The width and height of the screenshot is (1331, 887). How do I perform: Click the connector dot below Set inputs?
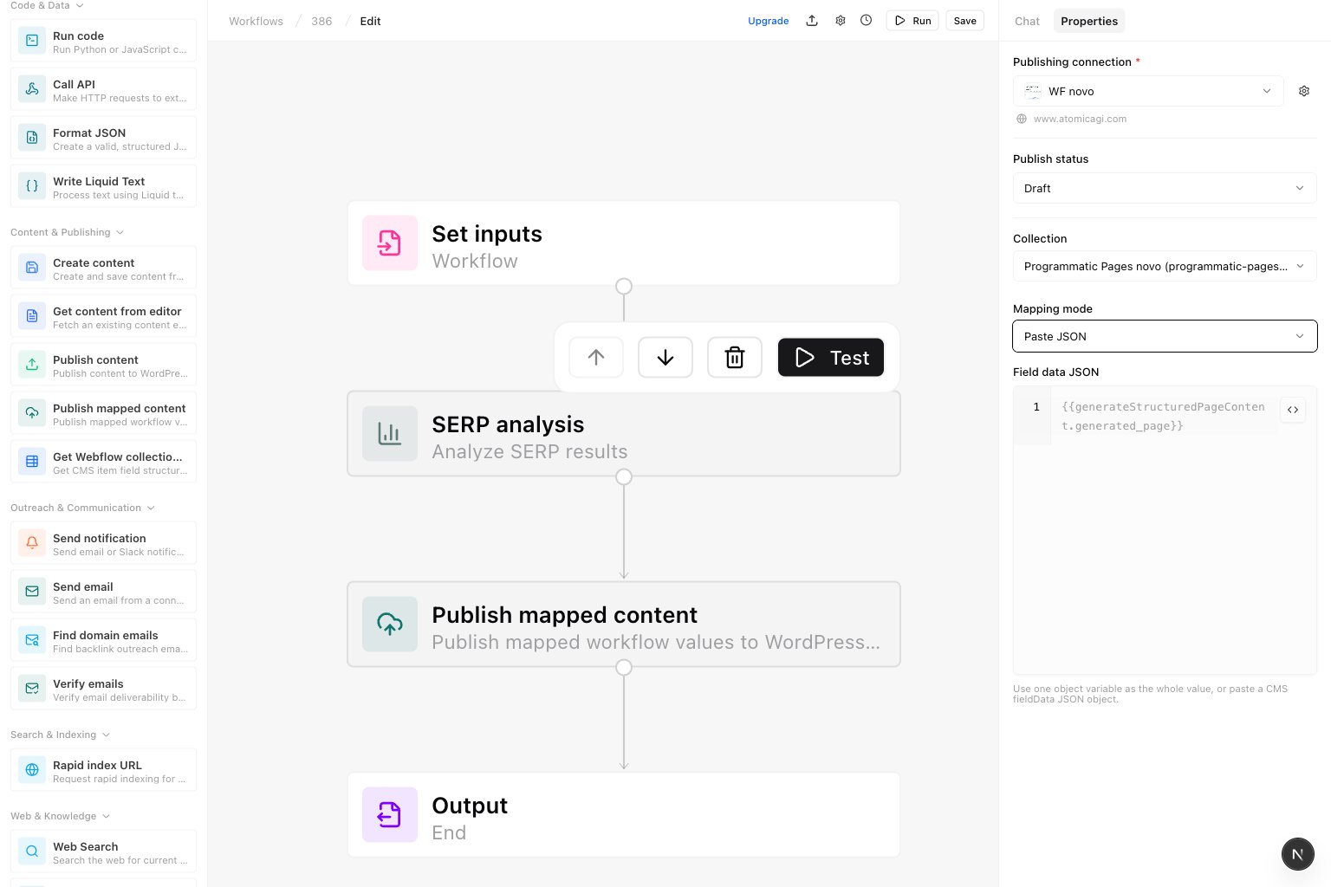click(x=624, y=286)
